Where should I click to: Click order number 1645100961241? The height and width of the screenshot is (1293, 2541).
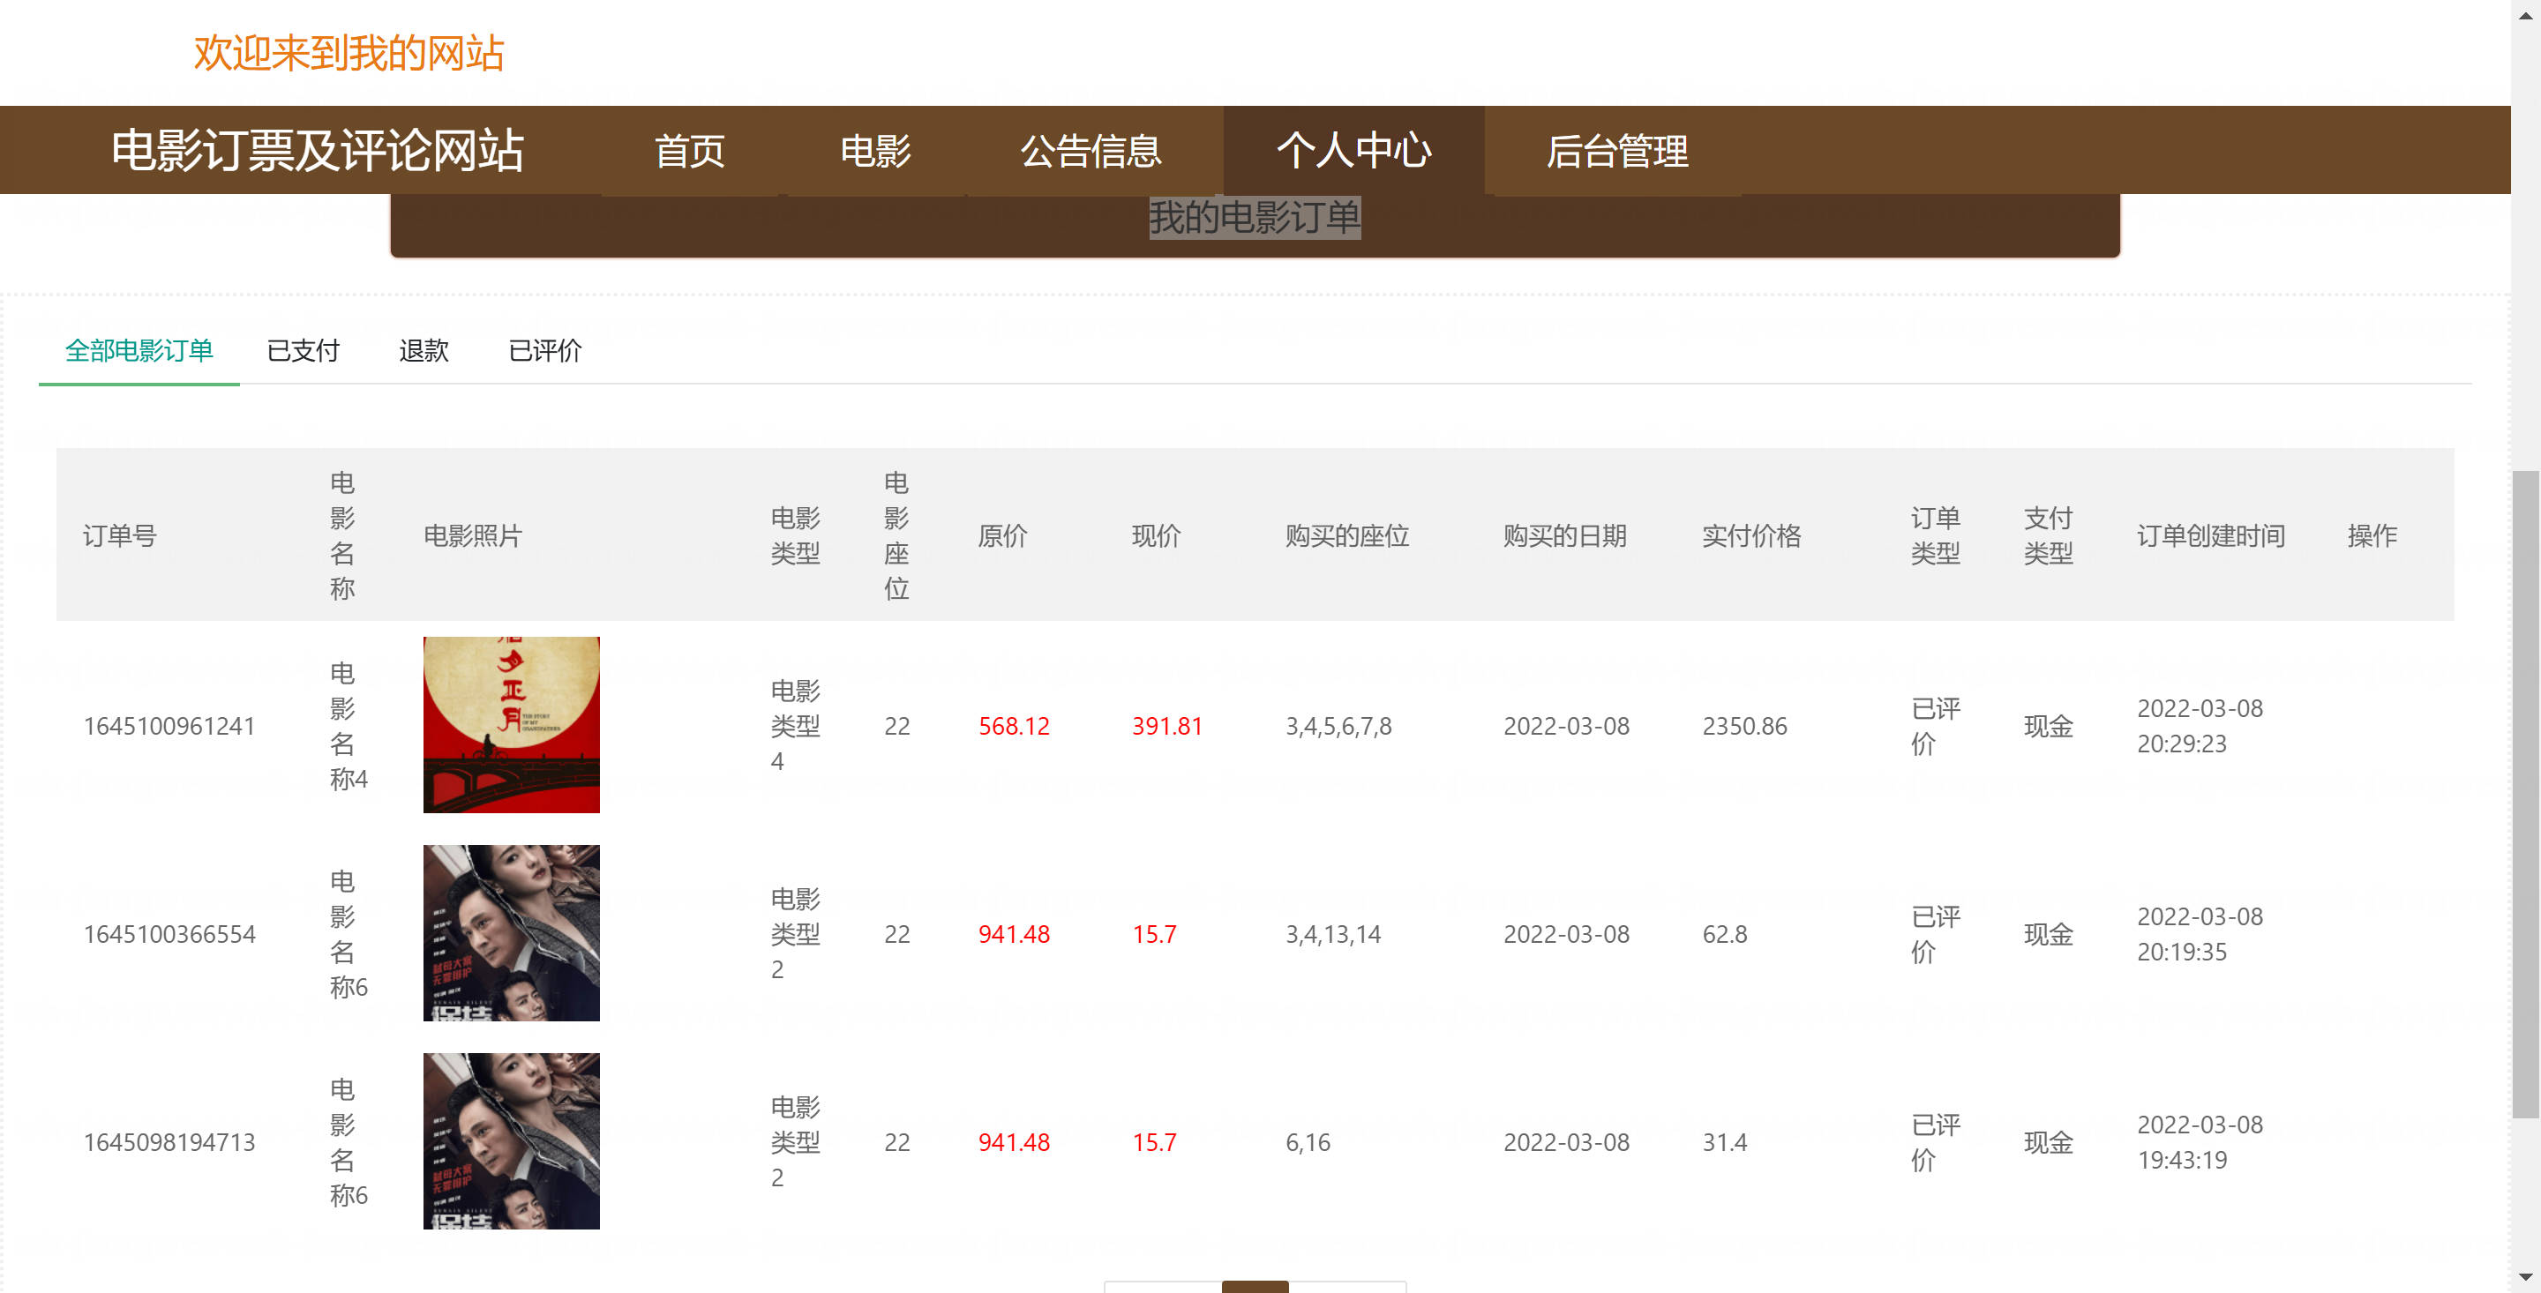click(x=169, y=726)
